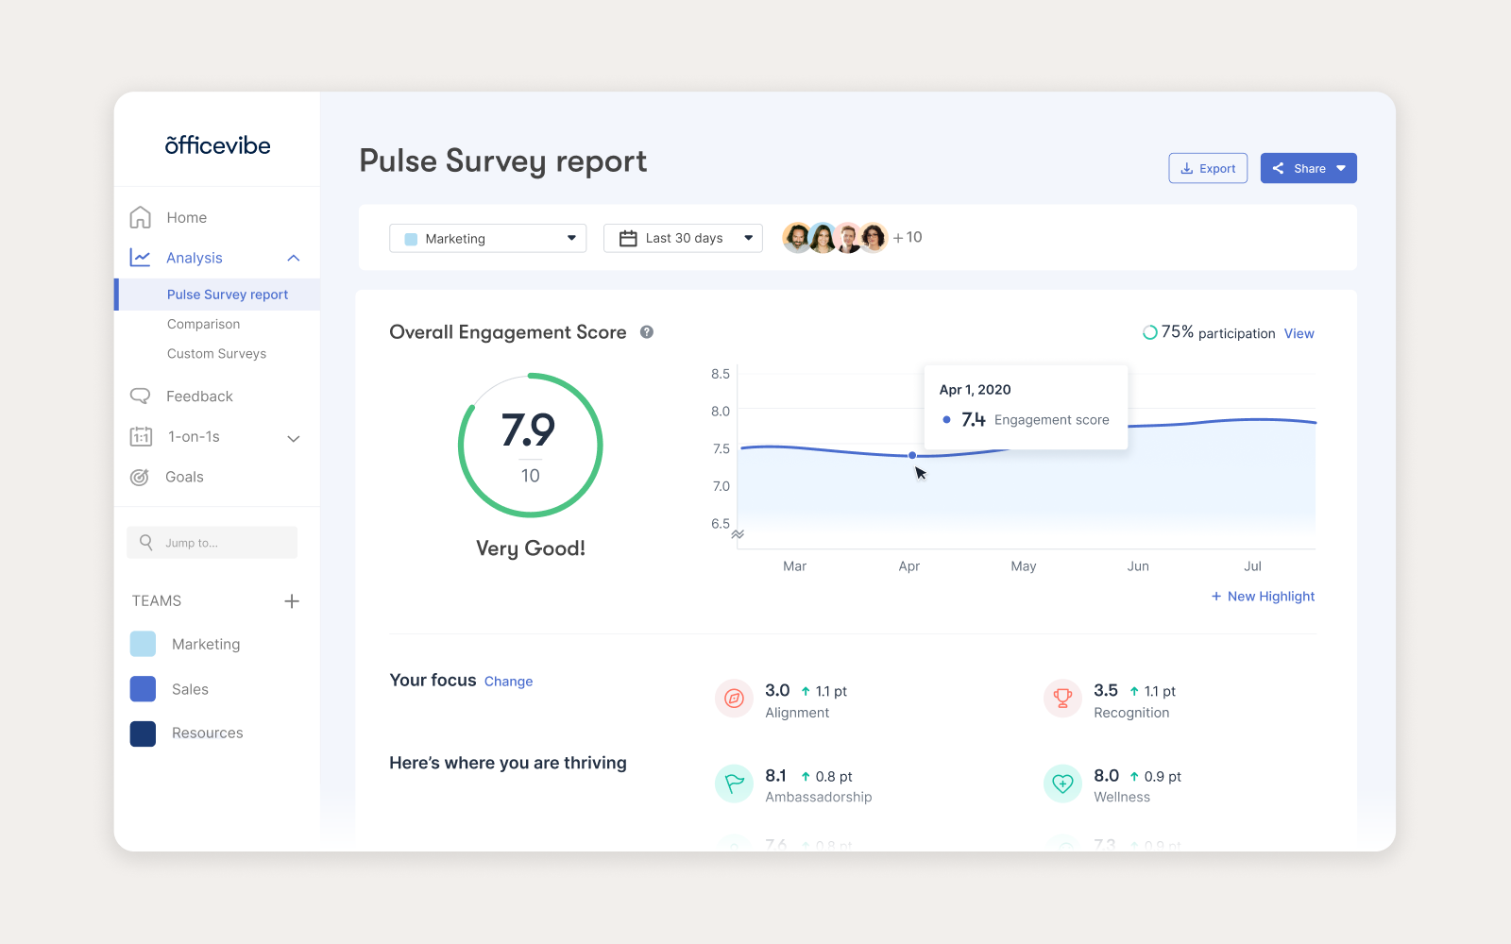The height and width of the screenshot is (944, 1511).
Task: Select the Sales team color swatch
Action: (143, 689)
